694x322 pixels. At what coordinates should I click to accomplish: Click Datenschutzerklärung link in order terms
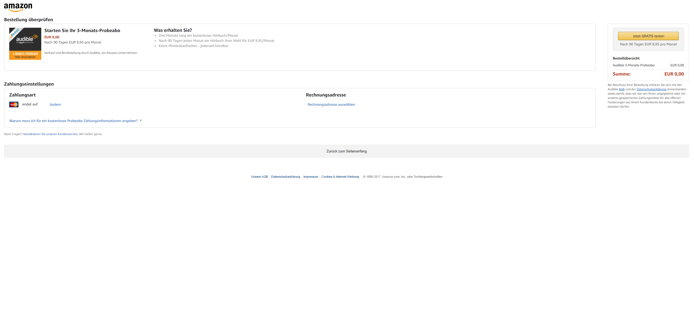[651, 89]
